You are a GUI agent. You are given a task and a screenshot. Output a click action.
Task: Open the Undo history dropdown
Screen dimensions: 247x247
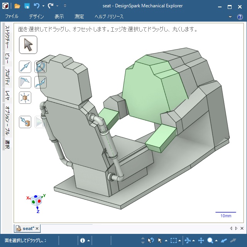coord(43,6)
